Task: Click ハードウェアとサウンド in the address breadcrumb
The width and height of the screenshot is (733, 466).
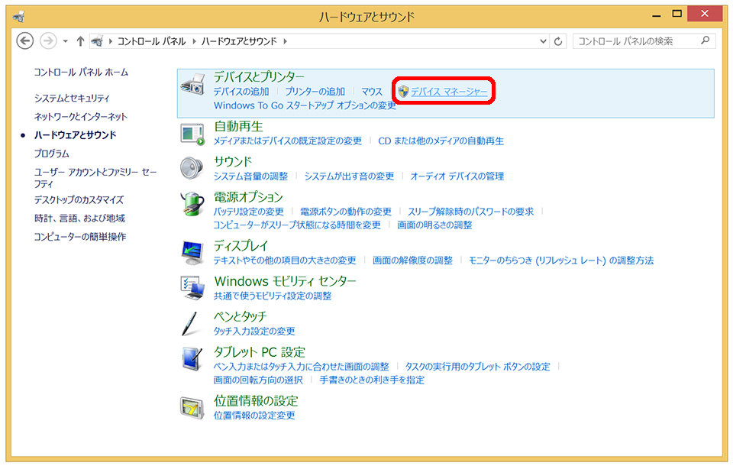Action: [239, 41]
